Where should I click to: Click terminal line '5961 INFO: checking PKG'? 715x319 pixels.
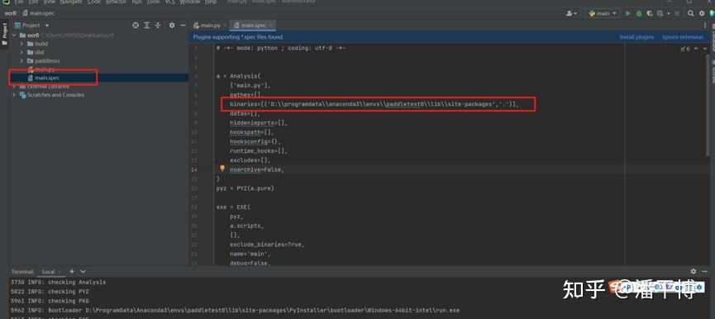[50, 301]
